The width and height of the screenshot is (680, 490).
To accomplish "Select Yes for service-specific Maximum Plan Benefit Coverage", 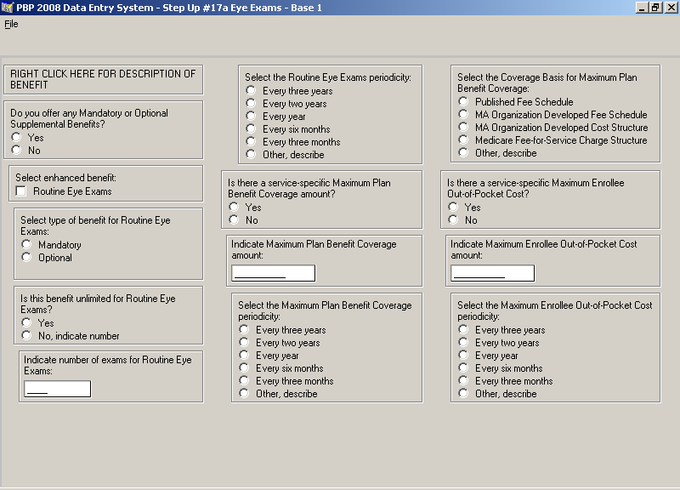I will coord(234,208).
